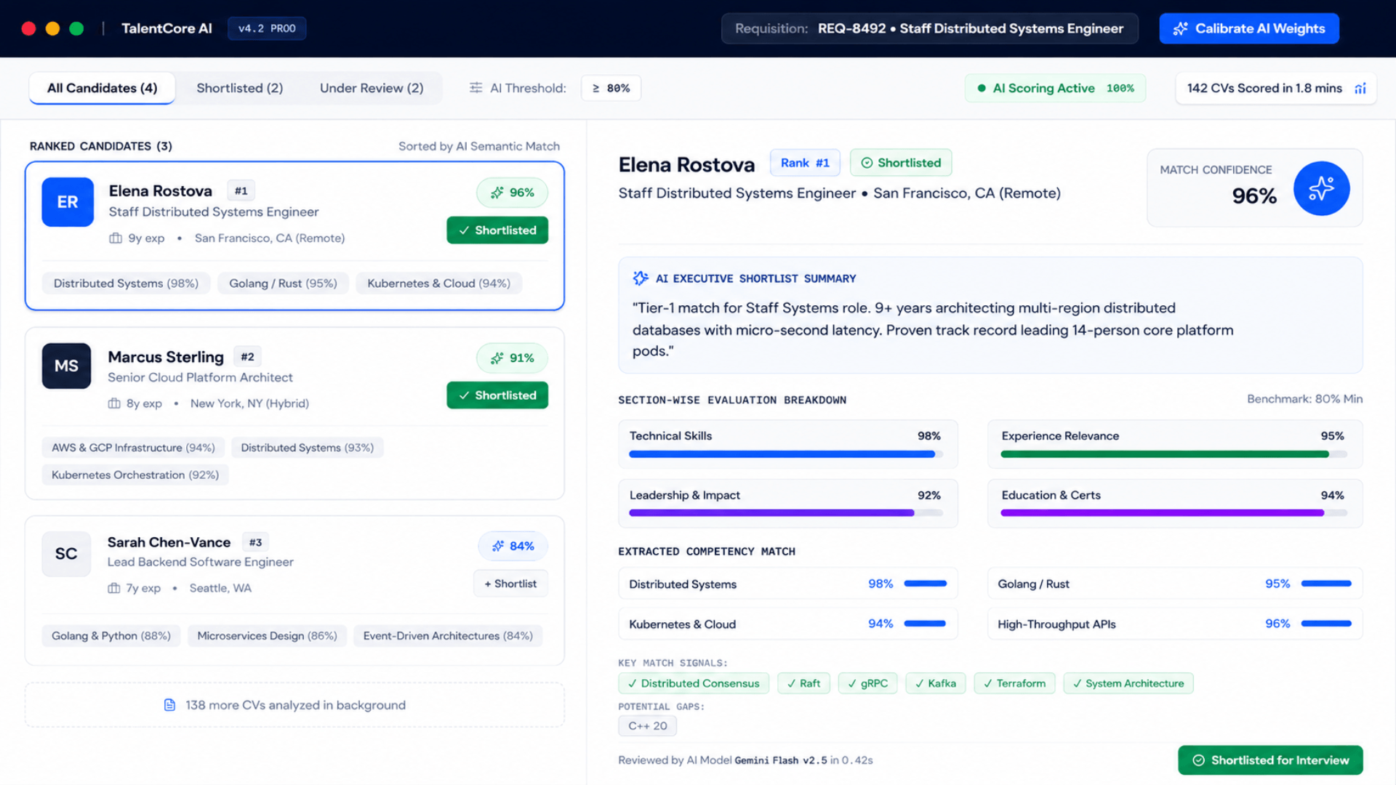Click the Technical Skills 98% progress bar
The height and width of the screenshot is (785, 1396).
click(x=786, y=454)
